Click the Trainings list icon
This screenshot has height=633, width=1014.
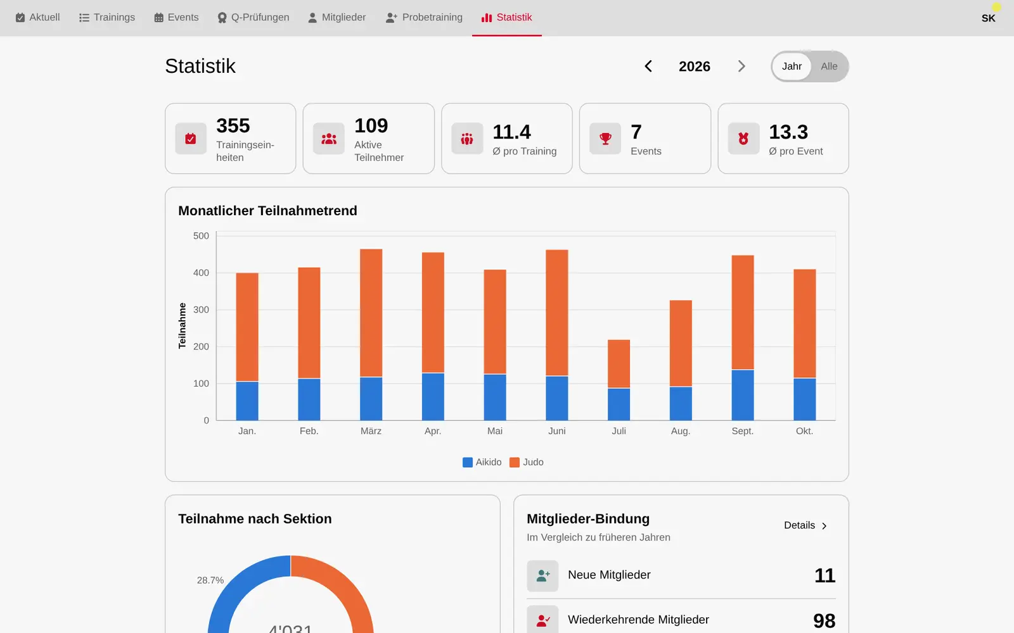84,18
